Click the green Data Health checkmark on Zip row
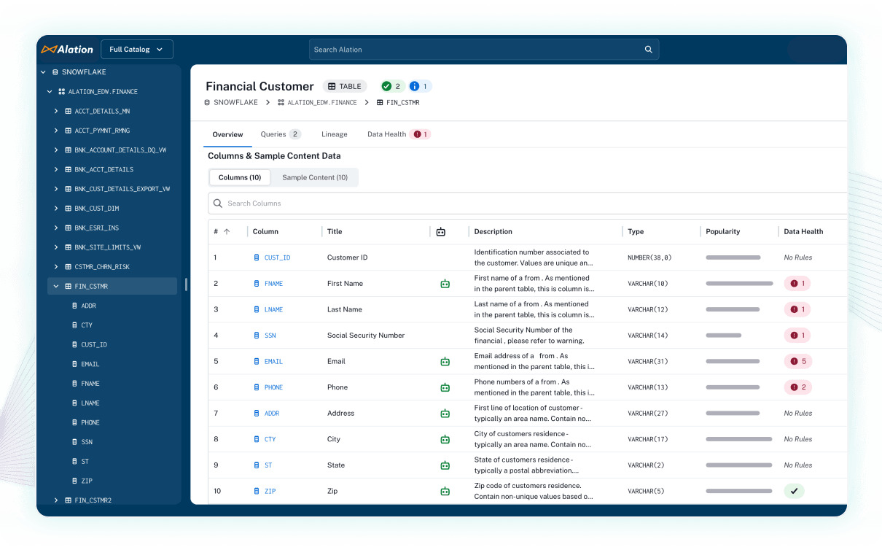The height and width of the screenshot is (550, 882). [x=794, y=491]
